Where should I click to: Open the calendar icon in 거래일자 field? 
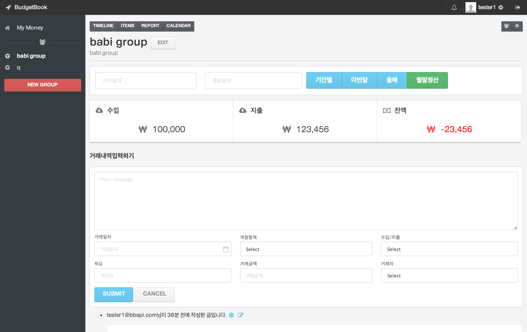[225, 249]
